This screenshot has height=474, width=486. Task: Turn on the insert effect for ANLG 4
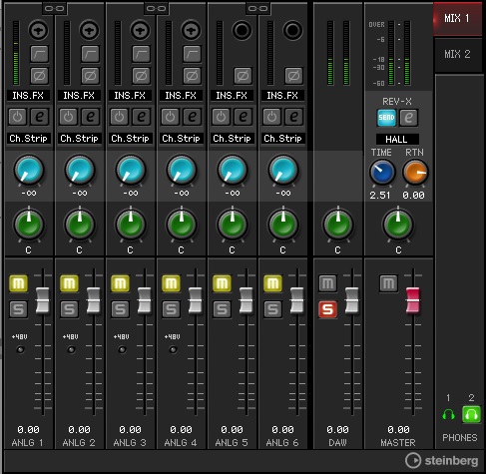pos(170,117)
